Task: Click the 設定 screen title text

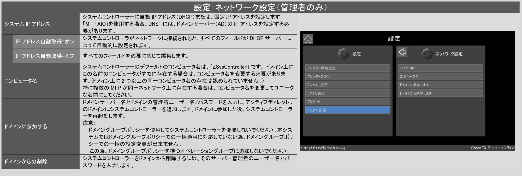Action: pos(394,38)
